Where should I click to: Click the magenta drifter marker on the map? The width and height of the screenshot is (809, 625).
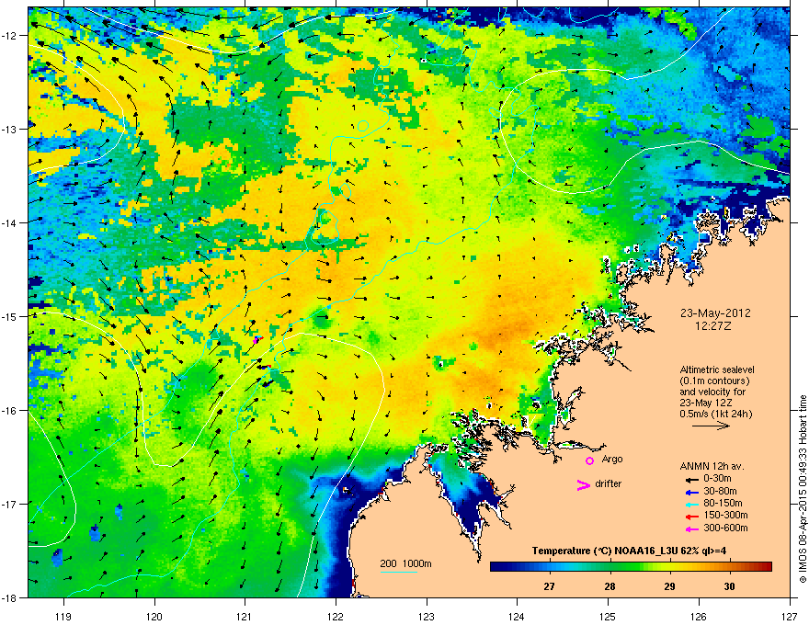click(x=256, y=341)
